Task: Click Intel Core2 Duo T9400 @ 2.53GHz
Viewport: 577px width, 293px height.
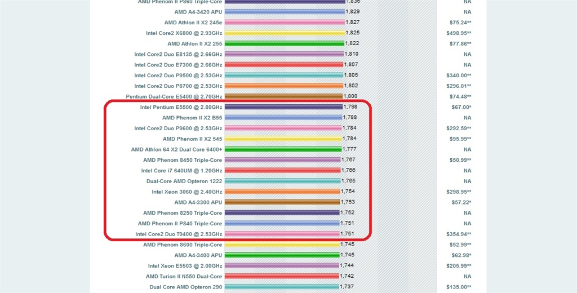Action: tap(179, 234)
